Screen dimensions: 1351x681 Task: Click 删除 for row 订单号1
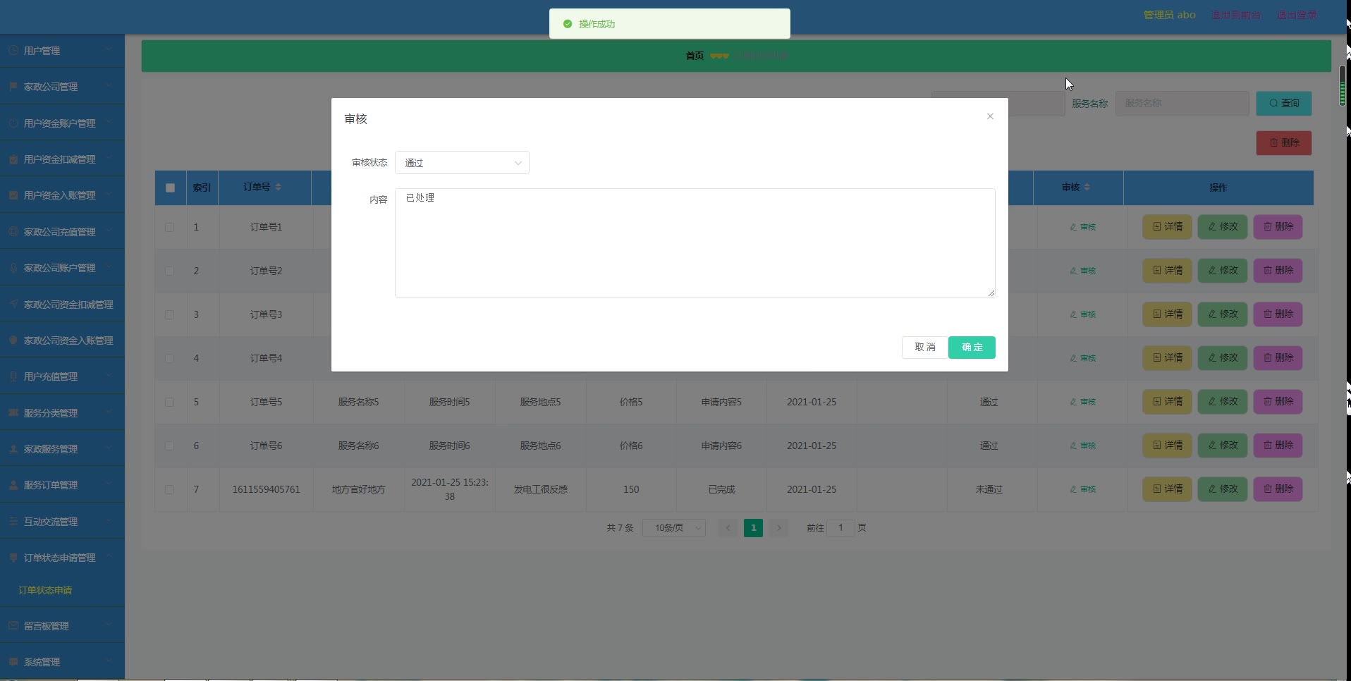tap(1278, 227)
